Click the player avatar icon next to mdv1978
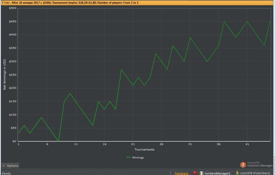The image size is (275, 175). tap(237, 173)
